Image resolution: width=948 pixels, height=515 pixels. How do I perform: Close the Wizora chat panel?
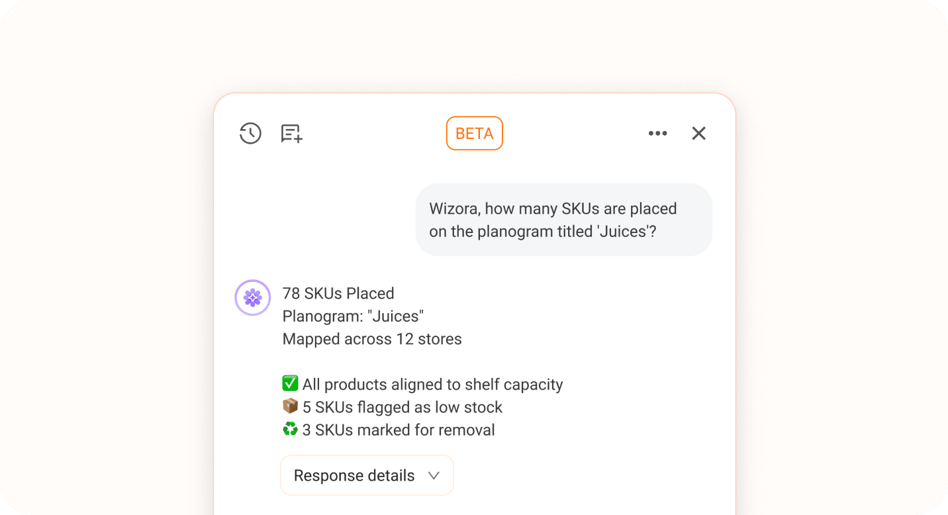[698, 134]
